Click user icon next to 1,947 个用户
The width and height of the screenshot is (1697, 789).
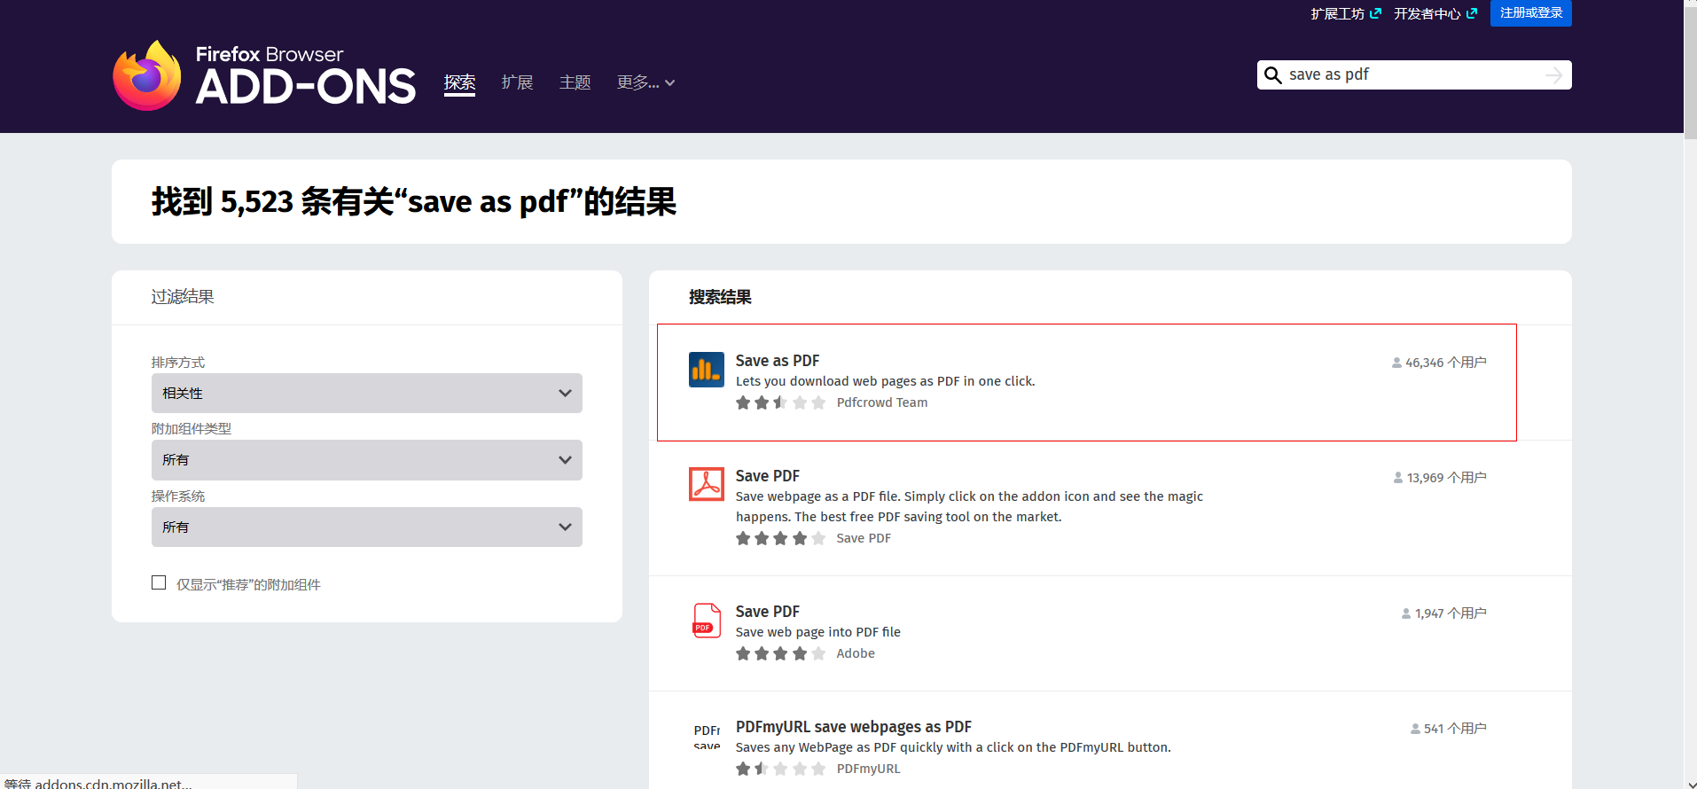[1406, 613]
